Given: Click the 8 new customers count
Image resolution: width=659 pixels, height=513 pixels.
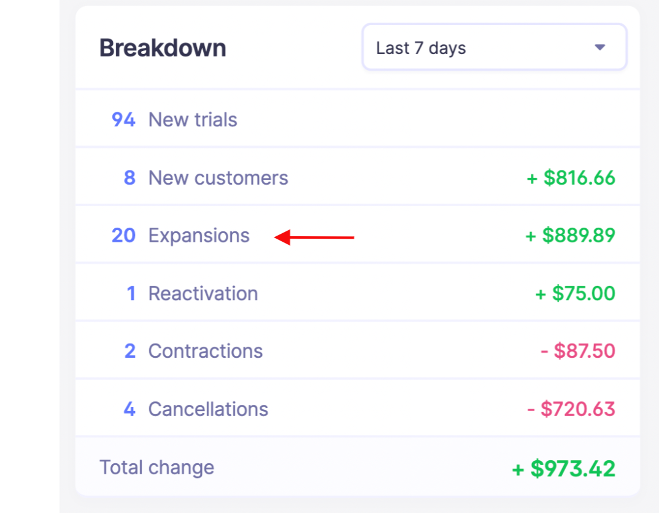Looking at the screenshot, I should pos(129,178).
